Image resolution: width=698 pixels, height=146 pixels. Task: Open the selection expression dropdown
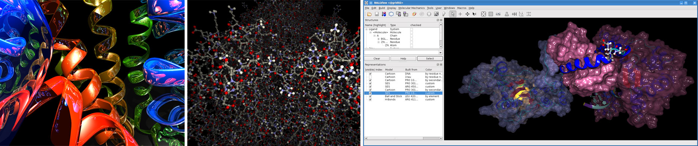(440, 52)
